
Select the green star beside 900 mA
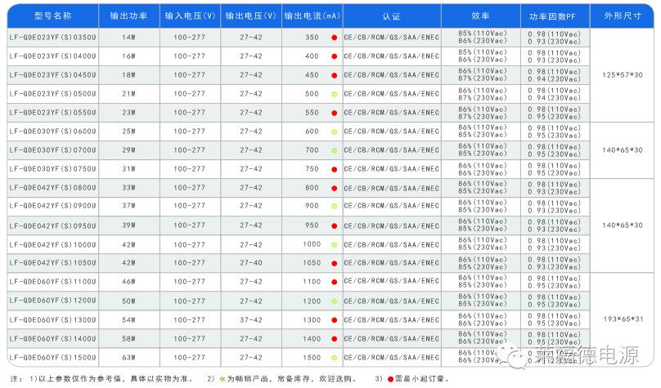335,206
